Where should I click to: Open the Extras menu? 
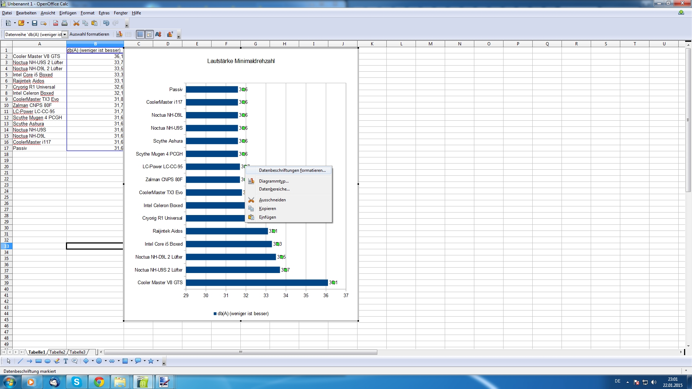click(104, 13)
